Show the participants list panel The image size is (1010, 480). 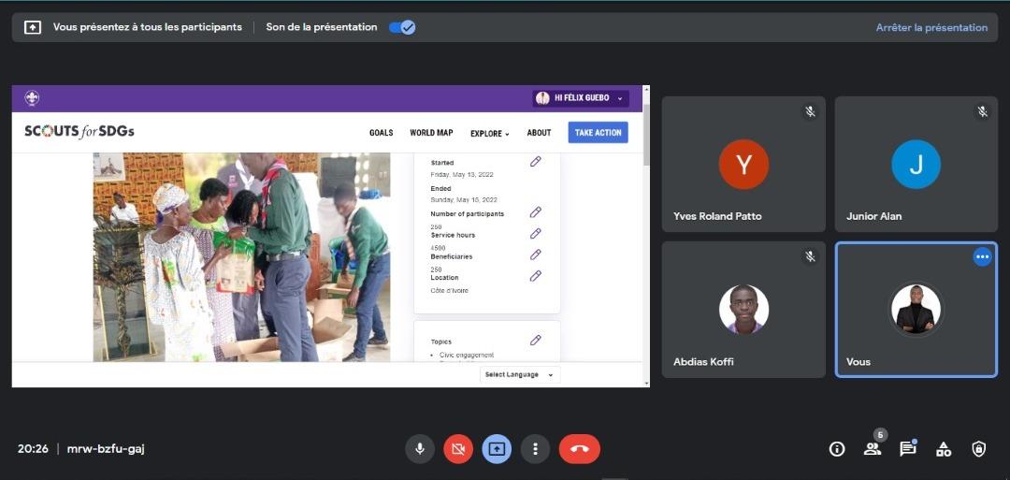pyautogui.click(x=873, y=449)
